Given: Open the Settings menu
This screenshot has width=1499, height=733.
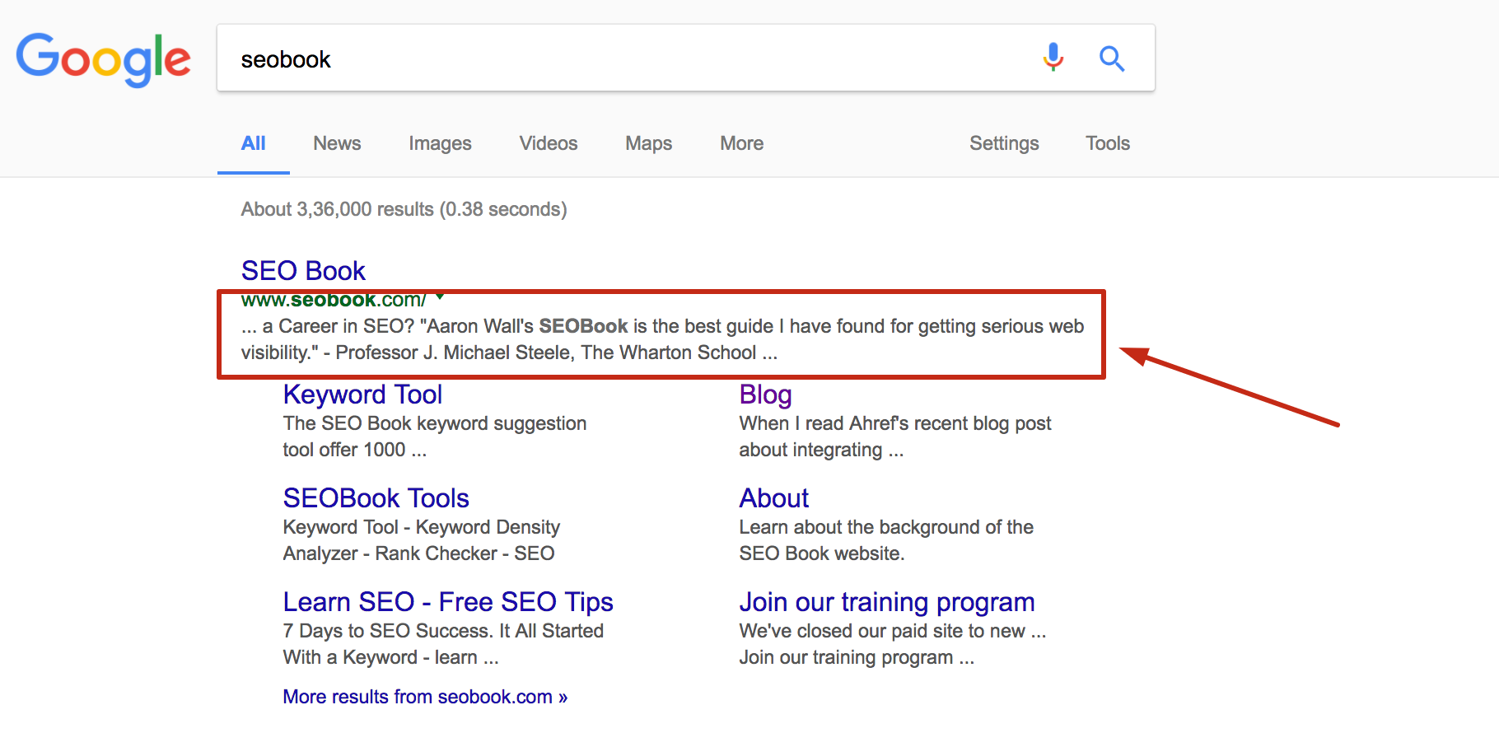Looking at the screenshot, I should (x=1004, y=143).
